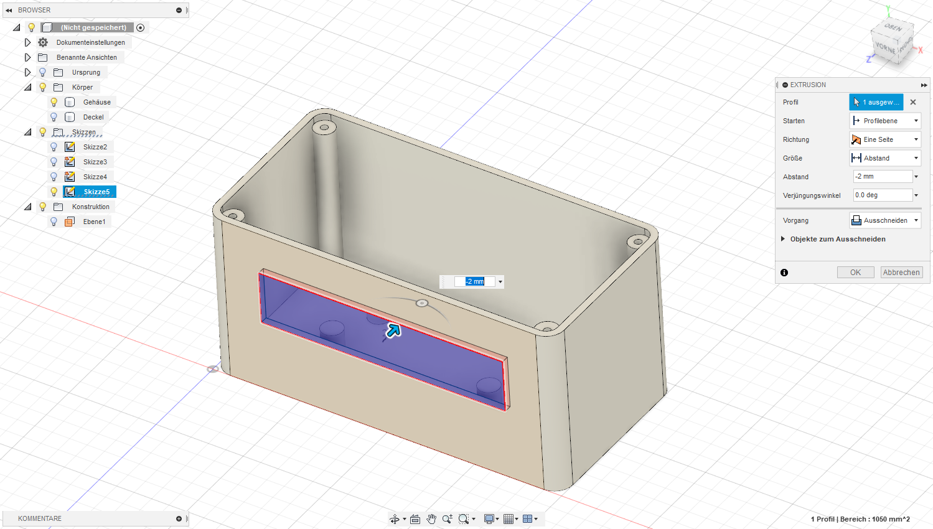This screenshot has height=529, width=933.
Task: Toggle visibility of Ebene1
Action: pyautogui.click(x=54, y=222)
